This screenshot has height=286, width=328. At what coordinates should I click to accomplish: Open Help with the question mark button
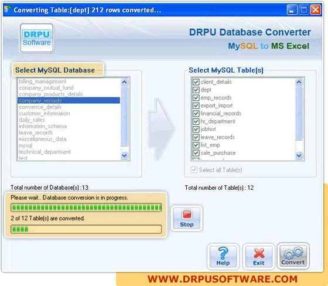point(223,256)
